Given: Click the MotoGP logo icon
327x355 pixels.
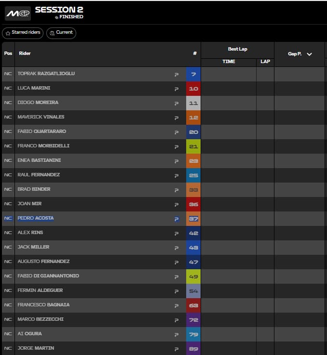Looking at the screenshot, I should 18,13.
